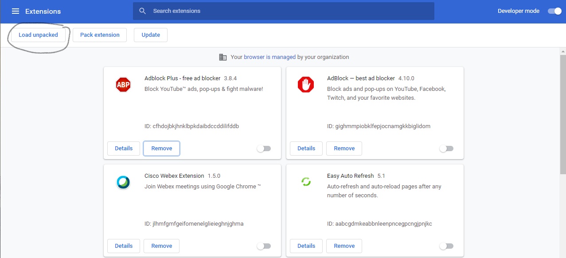
Task: Click the 'Cisco Webex Extension' title text
Action: tap(174, 176)
